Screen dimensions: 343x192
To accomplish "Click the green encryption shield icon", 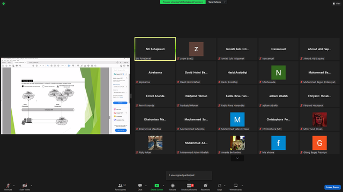I will coord(4,4).
